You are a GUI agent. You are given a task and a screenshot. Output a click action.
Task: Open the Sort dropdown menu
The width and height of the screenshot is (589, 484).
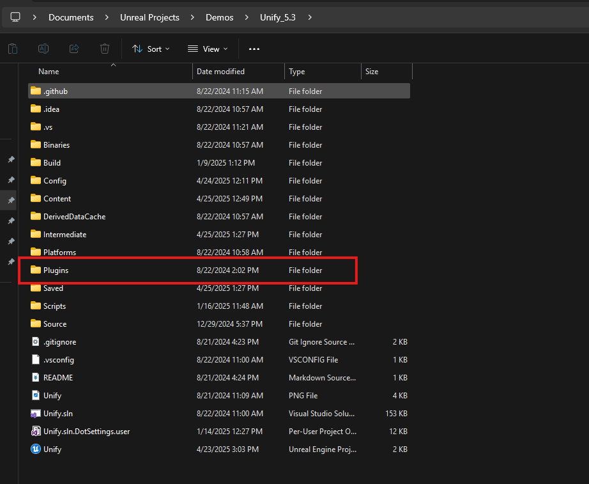pos(151,49)
